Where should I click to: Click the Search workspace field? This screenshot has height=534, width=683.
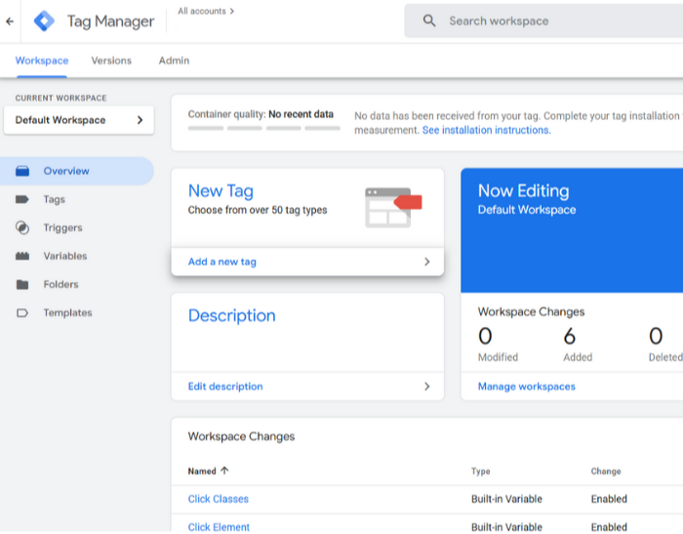pyautogui.click(x=543, y=21)
